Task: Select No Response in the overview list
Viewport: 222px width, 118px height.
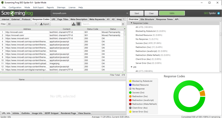Action: 147,39
